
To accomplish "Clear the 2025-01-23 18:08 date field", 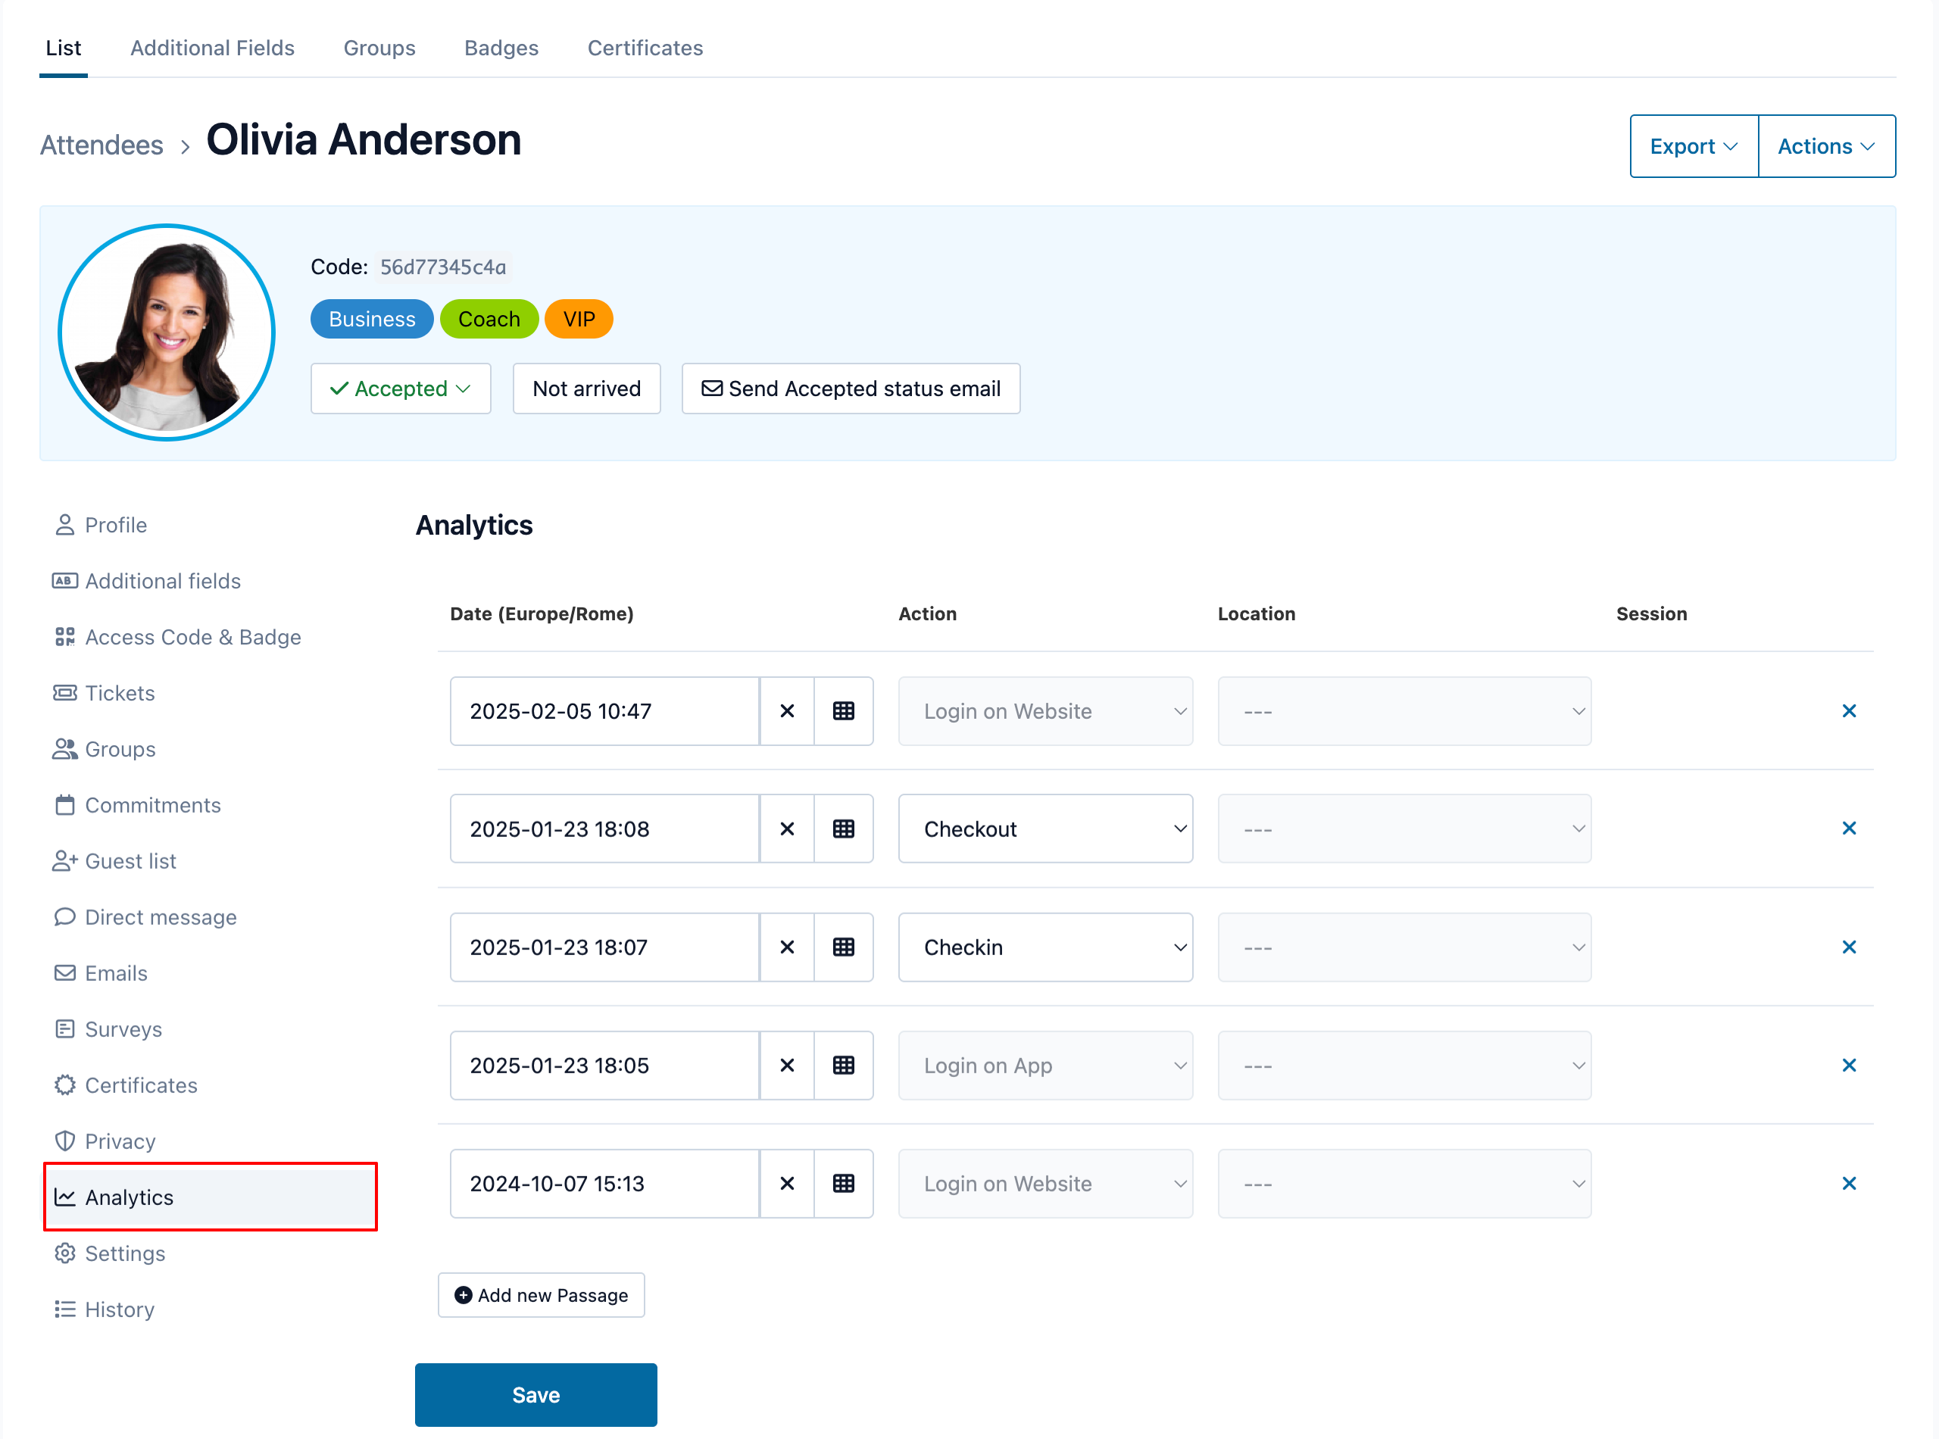I will (786, 829).
